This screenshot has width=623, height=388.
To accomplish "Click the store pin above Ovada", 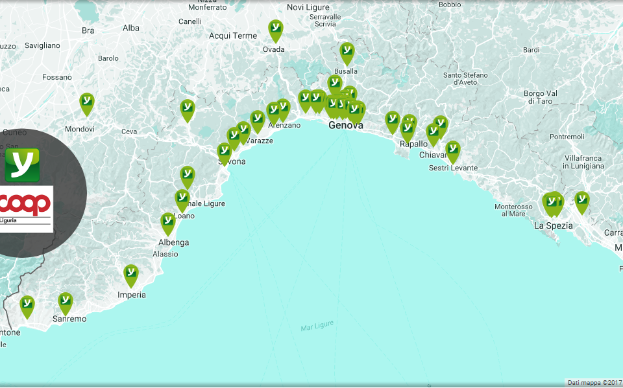I will (x=276, y=30).
